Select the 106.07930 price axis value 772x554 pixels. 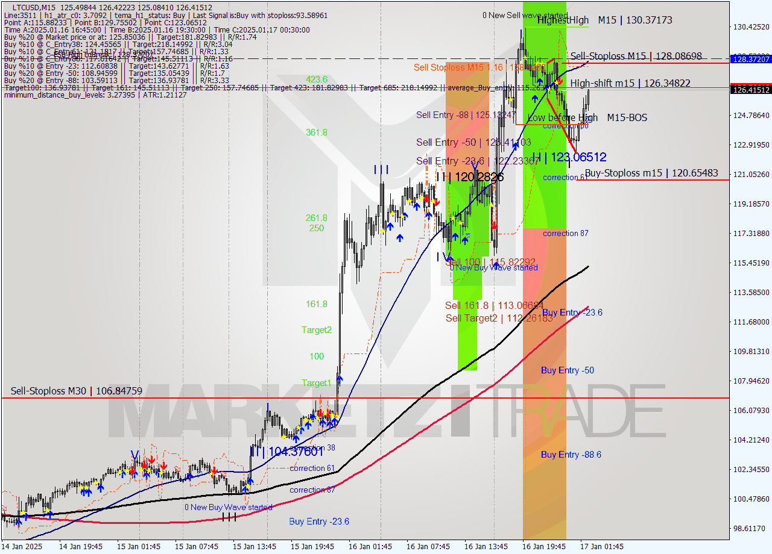(x=751, y=411)
